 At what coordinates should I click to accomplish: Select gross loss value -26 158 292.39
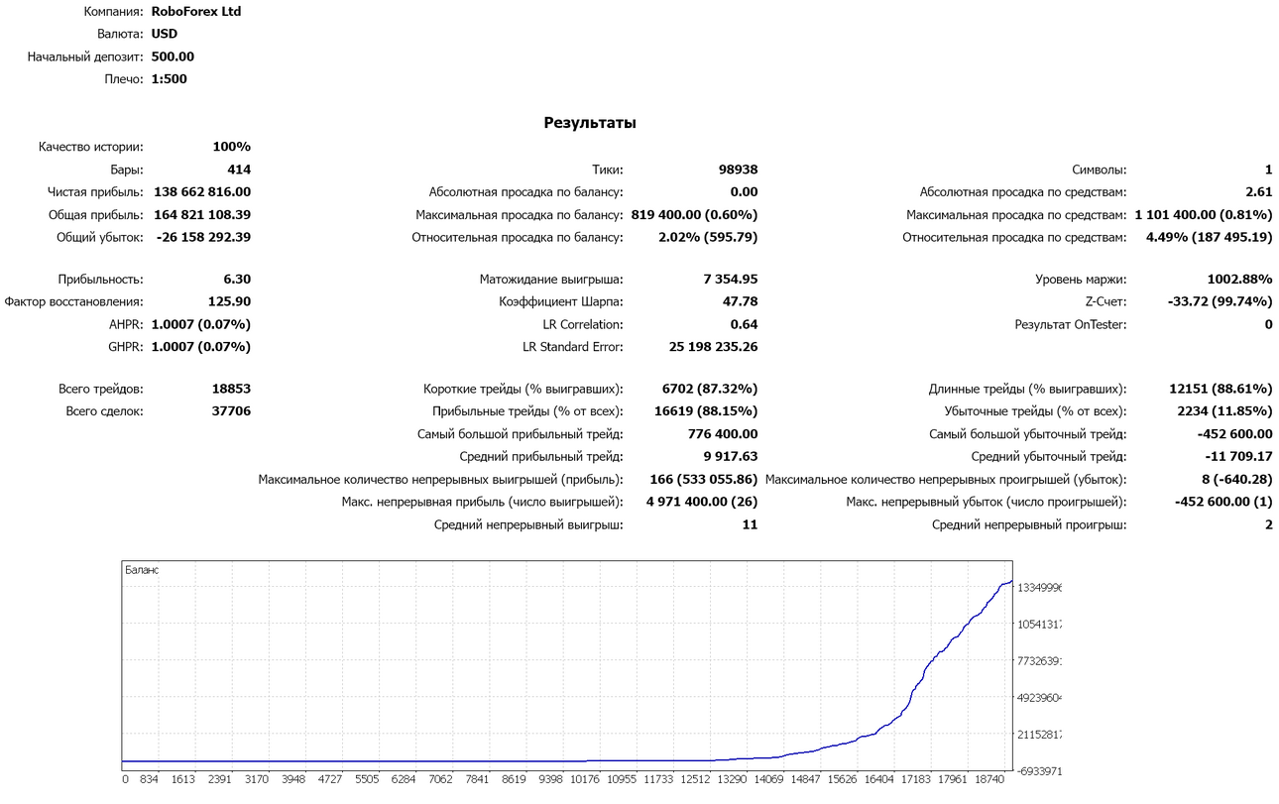pos(202,237)
